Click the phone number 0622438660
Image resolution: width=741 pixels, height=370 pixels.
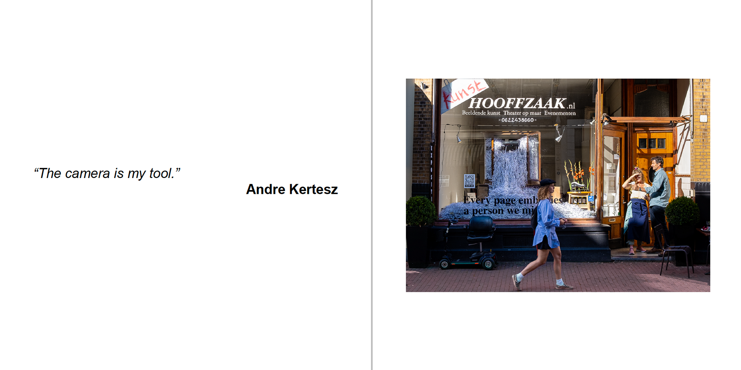click(x=518, y=120)
